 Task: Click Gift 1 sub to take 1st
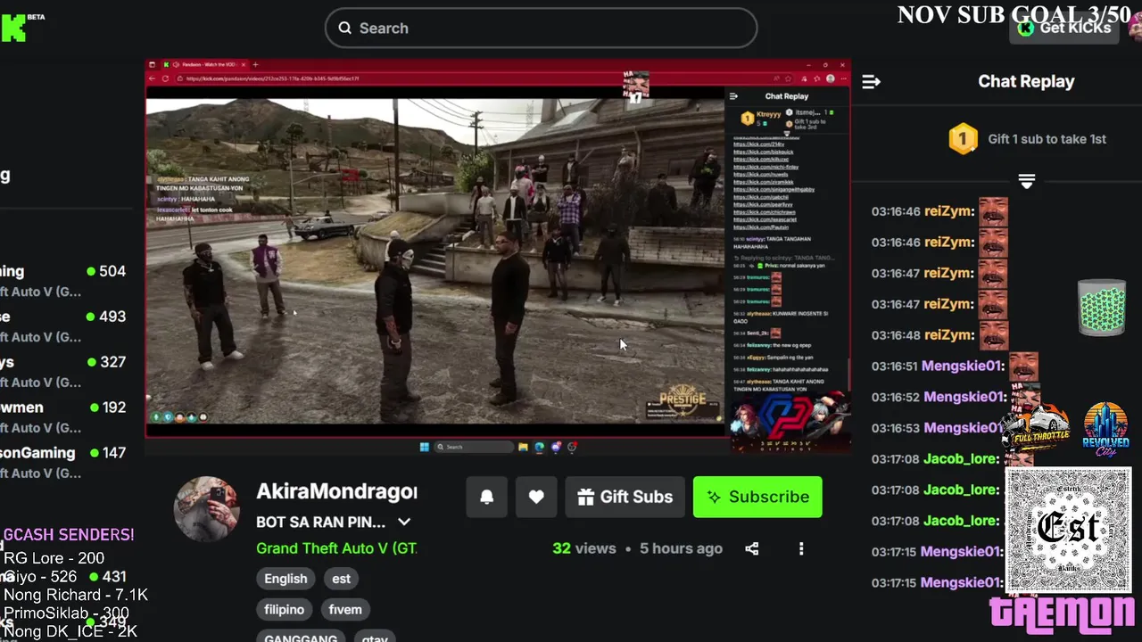coord(1047,139)
